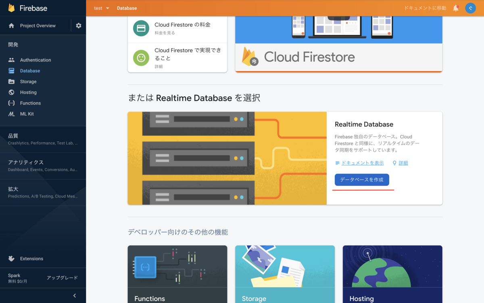This screenshot has height=303, width=484.
Task: Click heading デベロッパー向けのその他の機能
Action: pos(178,232)
